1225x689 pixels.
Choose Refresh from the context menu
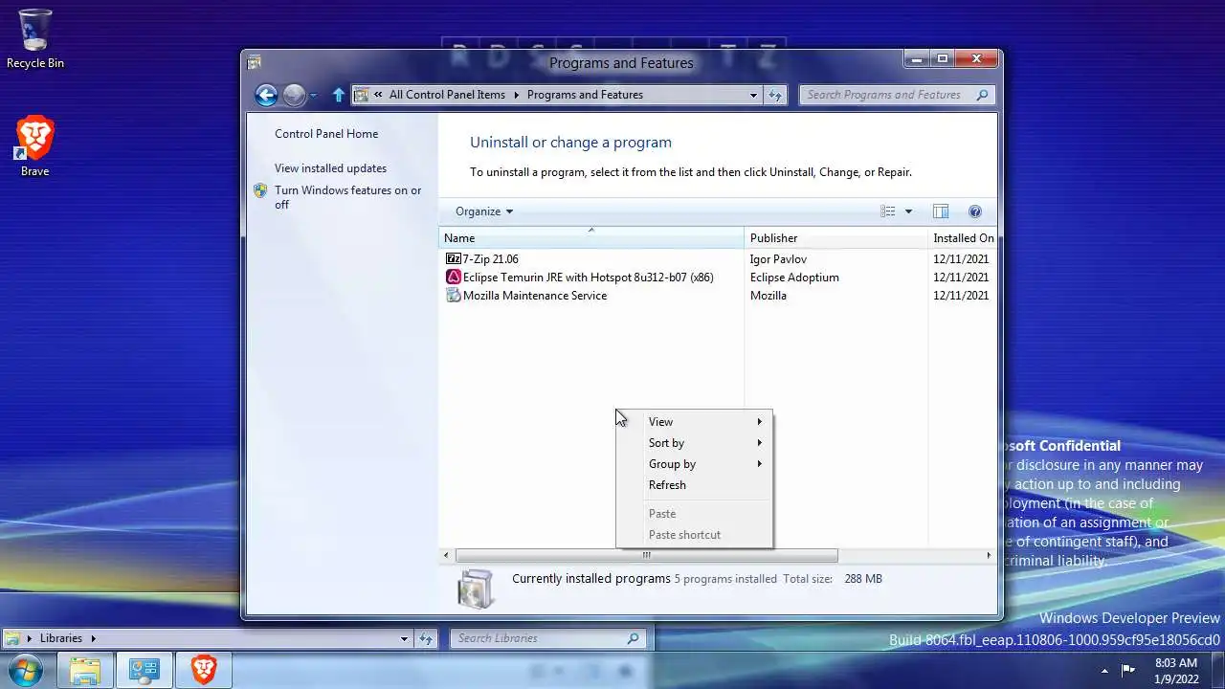click(x=694, y=485)
